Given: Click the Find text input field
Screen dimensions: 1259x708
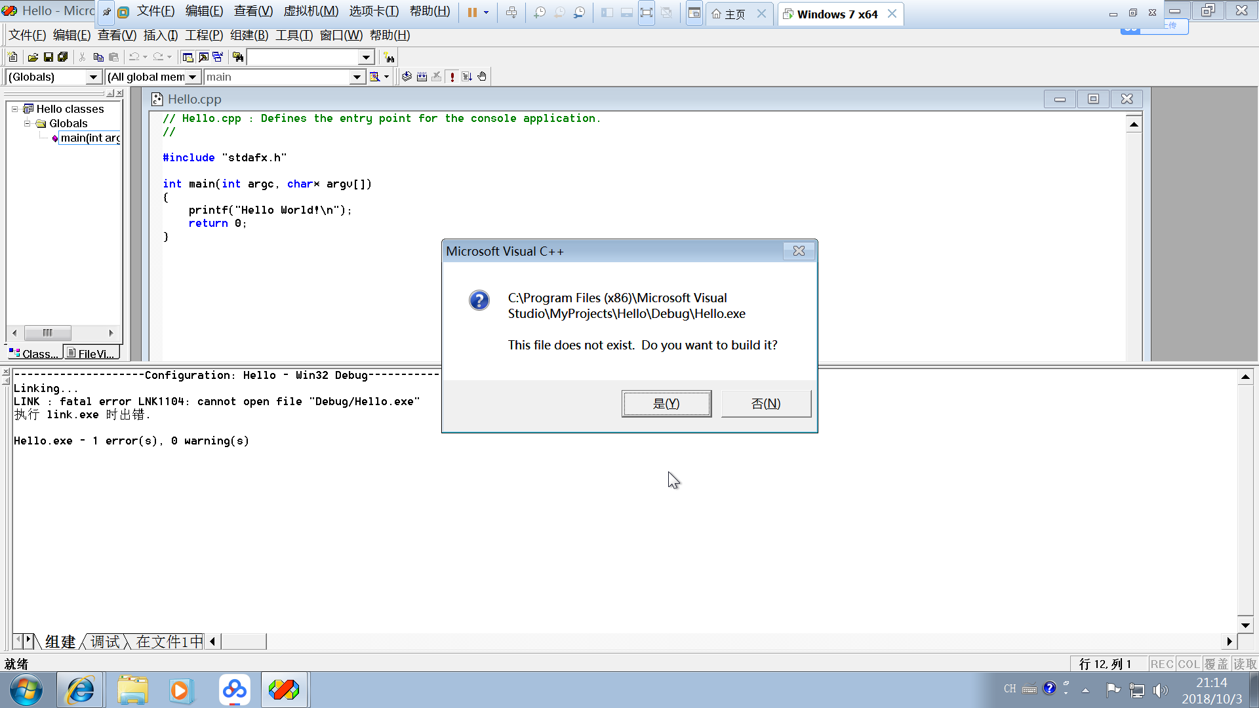Looking at the screenshot, I should 304,58.
